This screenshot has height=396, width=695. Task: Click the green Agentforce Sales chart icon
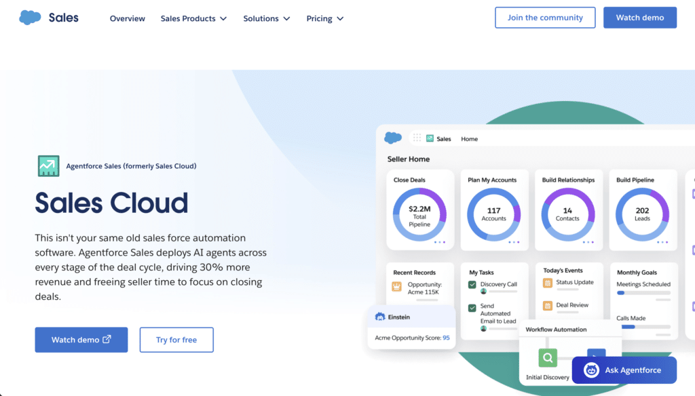(49, 166)
